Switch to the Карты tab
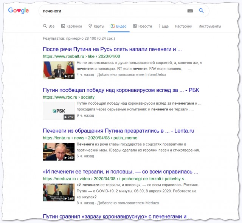 96,26
